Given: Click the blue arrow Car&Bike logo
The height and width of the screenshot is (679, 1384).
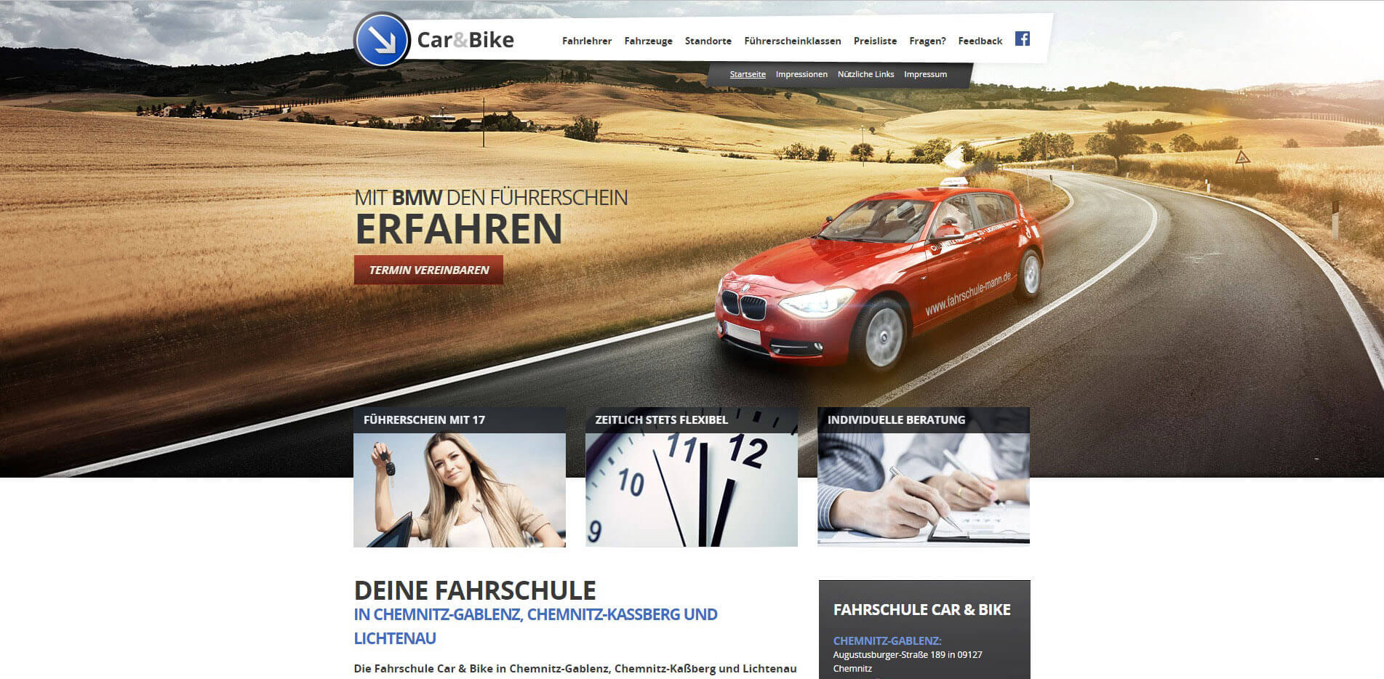Looking at the screenshot, I should [x=383, y=40].
